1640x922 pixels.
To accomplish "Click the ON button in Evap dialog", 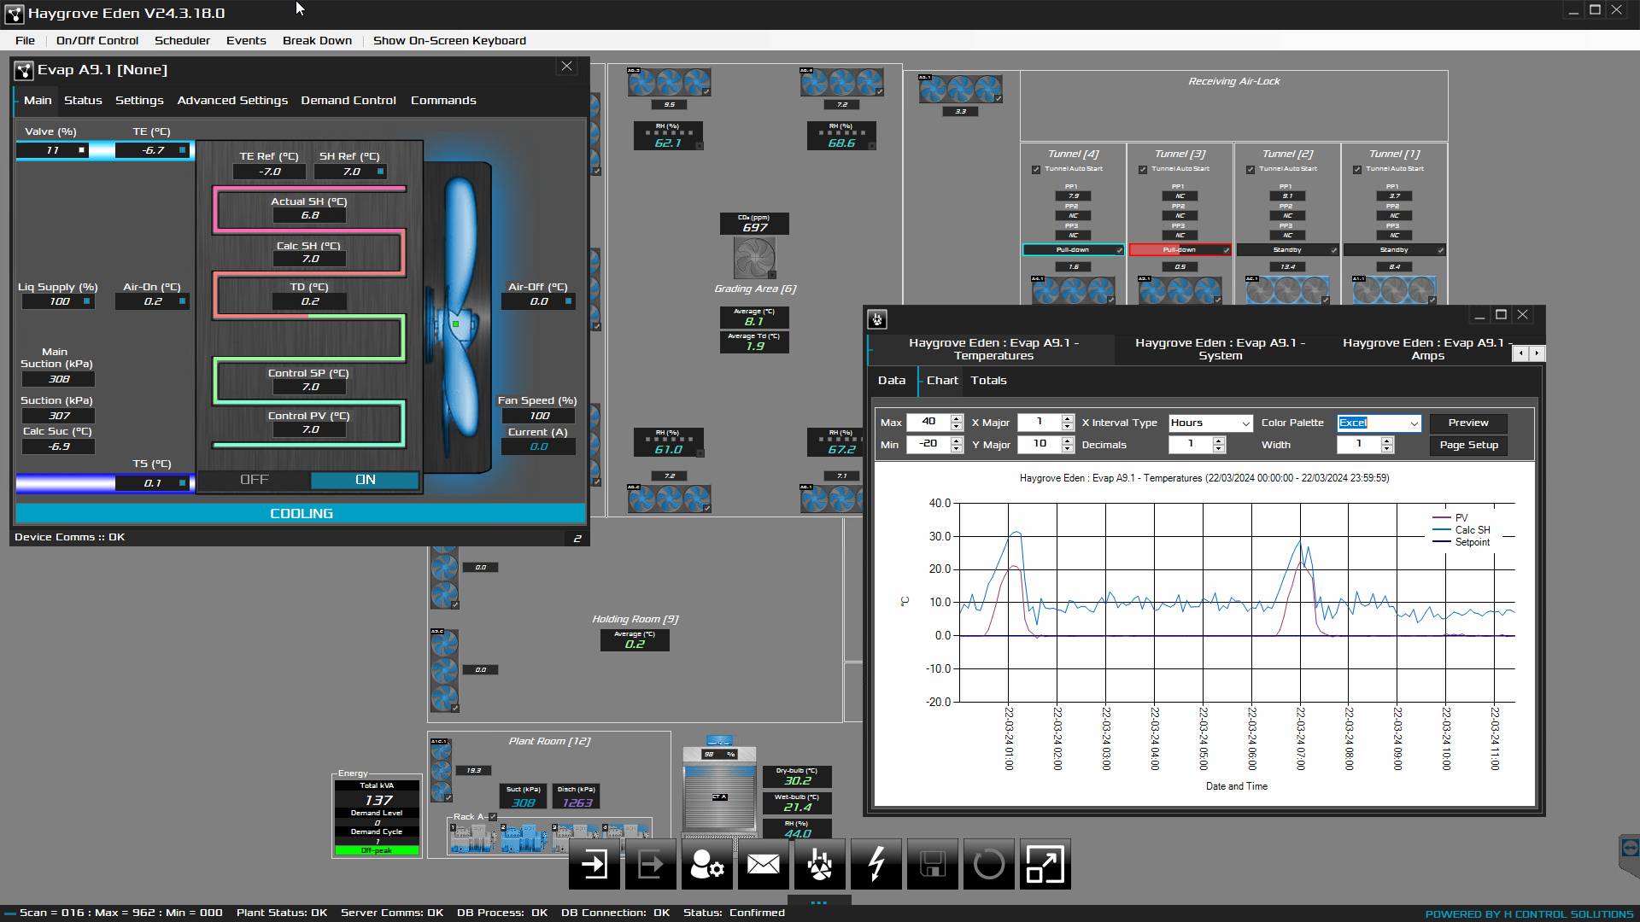I will click(366, 480).
